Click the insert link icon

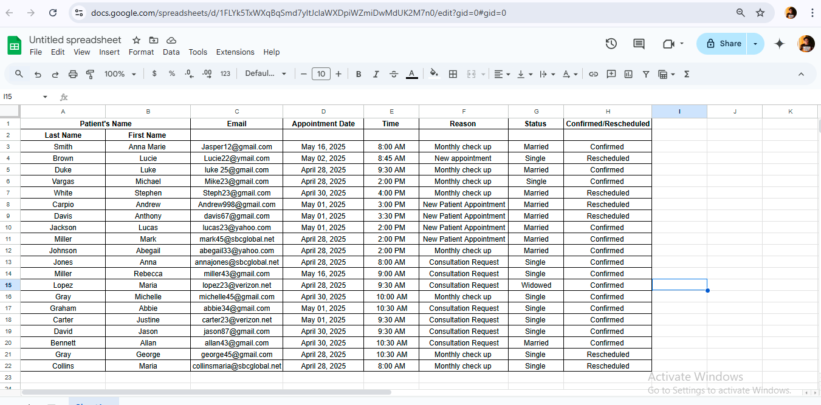tap(593, 74)
